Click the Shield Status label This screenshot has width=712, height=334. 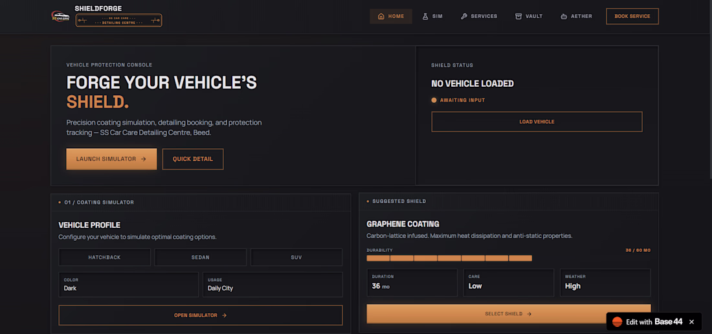tap(452, 65)
